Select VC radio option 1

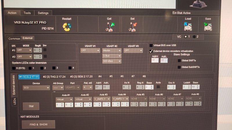pos(186,37)
